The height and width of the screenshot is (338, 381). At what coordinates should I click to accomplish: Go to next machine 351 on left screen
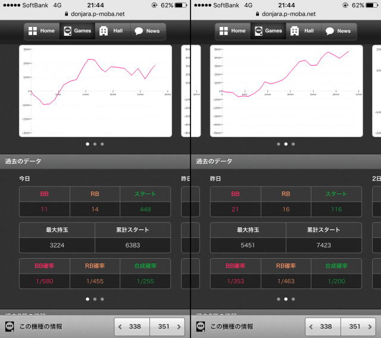pyautogui.click(x=167, y=327)
